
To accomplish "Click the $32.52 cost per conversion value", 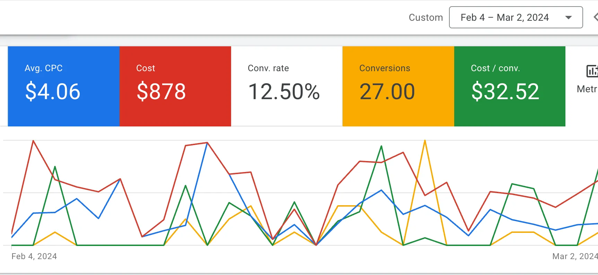I will 505,92.
